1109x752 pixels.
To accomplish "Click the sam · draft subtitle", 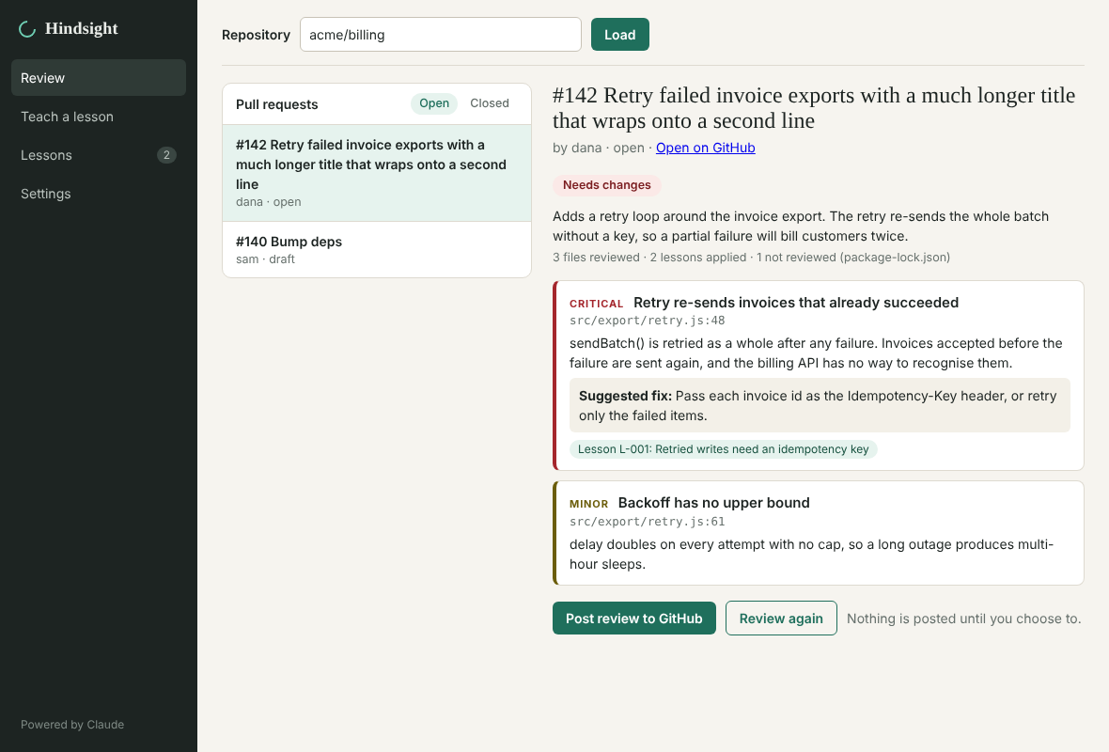I will 265,259.
